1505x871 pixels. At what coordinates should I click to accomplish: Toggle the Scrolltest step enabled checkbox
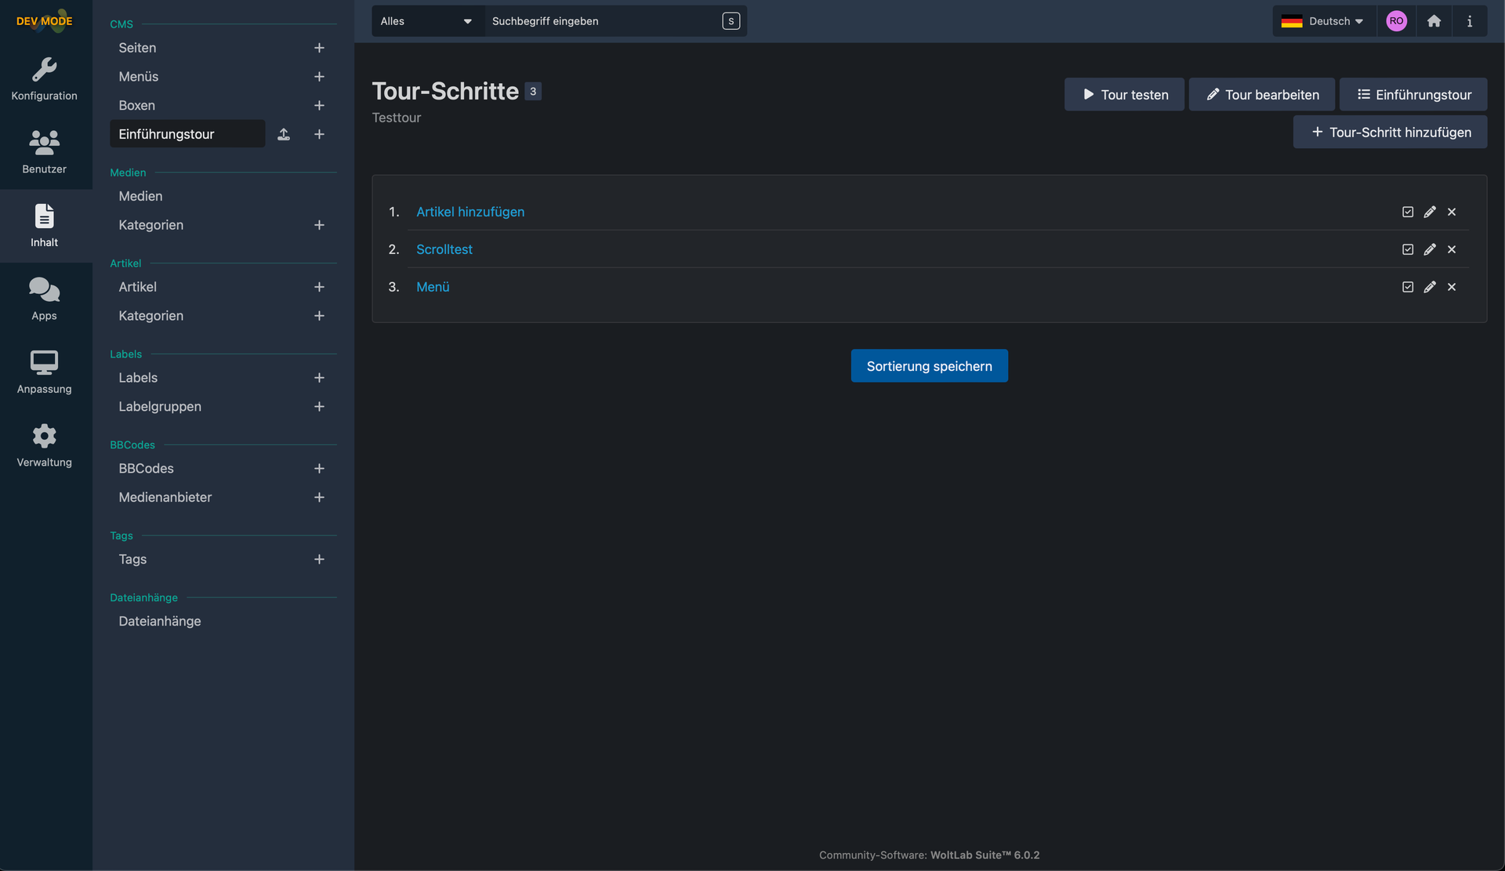[1408, 249]
